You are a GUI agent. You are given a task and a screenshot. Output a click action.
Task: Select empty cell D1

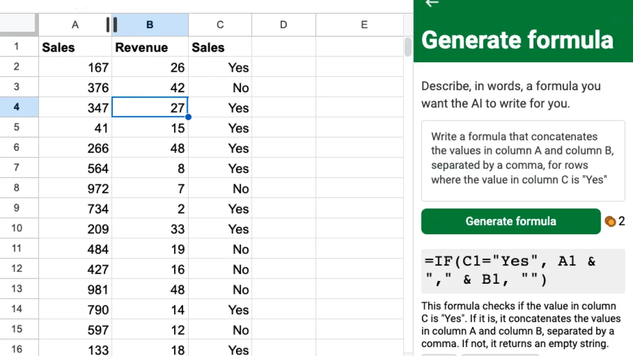pyautogui.click(x=283, y=47)
